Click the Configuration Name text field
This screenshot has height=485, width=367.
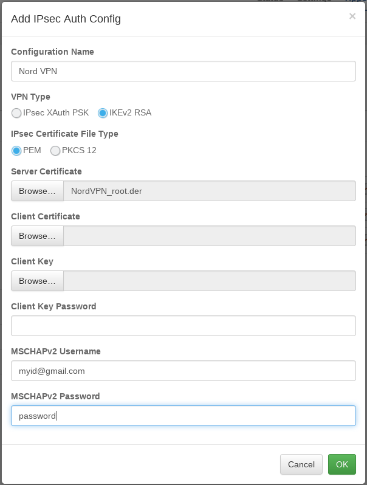[x=183, y=71]
